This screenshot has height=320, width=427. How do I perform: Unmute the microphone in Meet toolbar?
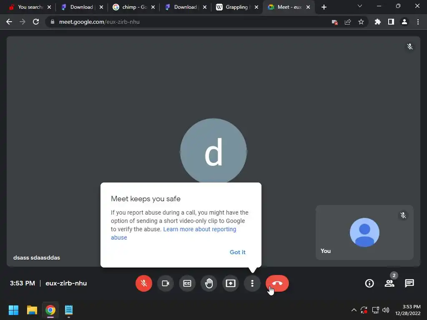coord(143,283)
